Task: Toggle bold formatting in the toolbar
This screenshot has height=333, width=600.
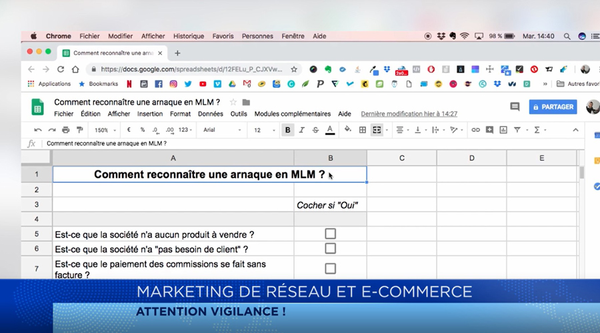Action: pos(288,130)
